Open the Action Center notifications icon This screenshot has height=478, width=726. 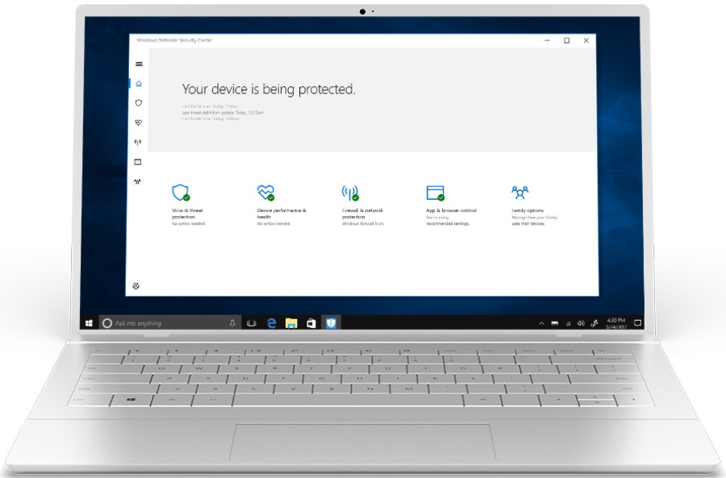[x=637, y=323]
